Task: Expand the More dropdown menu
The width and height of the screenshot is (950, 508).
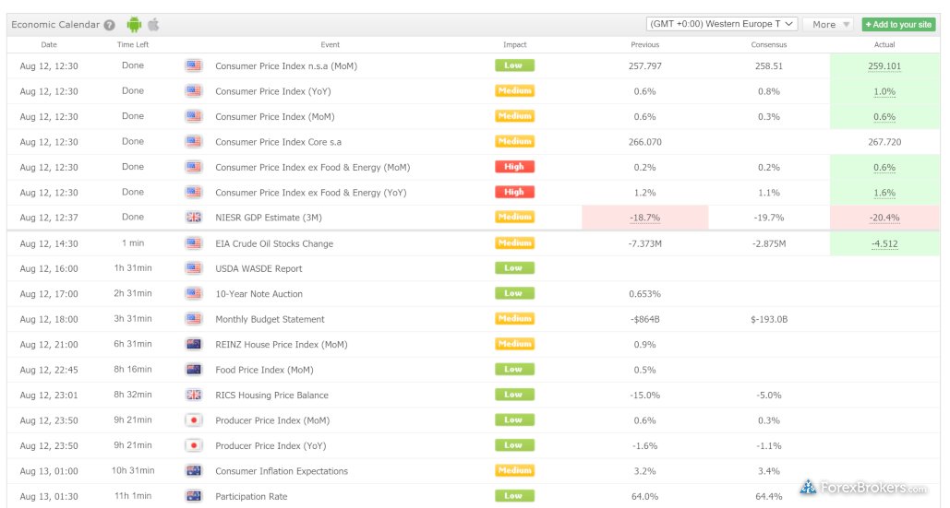Action: [828, 25]
